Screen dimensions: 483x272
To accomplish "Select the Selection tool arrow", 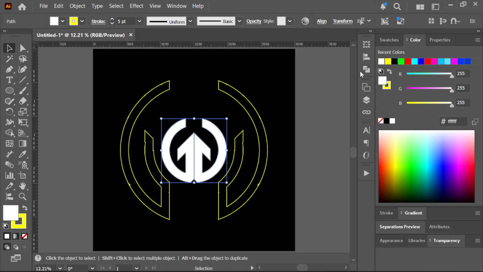I will [9, 48].
